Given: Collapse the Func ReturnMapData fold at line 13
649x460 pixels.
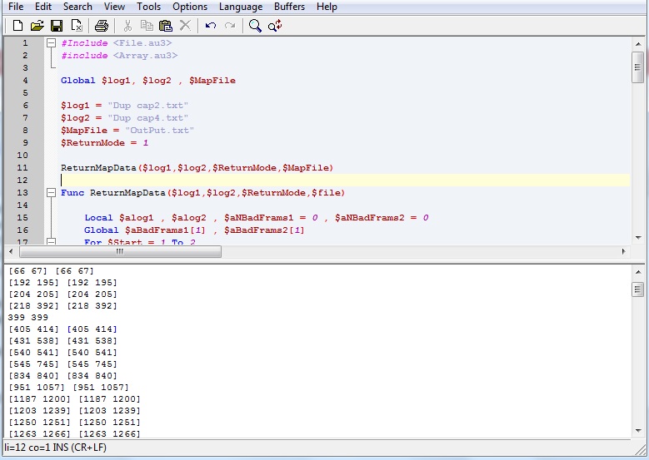Looking at the screenshot, I should (x=51, y=193).
